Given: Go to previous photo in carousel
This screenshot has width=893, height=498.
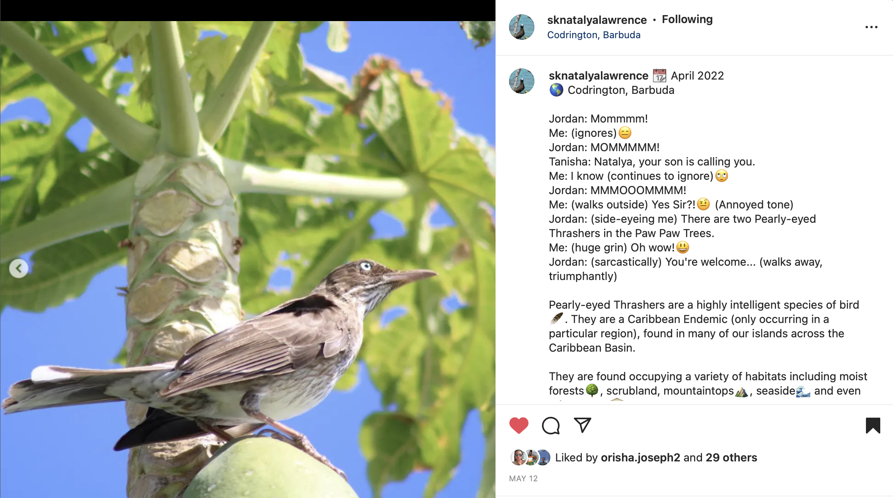Looking at the screenshot, I should pos(19,268).
